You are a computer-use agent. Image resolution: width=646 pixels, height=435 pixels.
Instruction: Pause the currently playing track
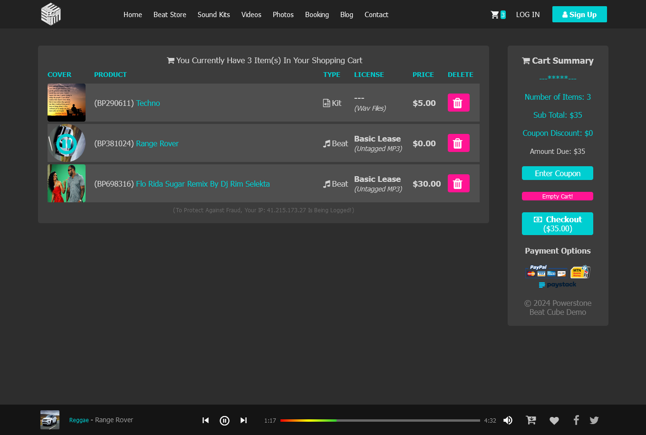pos(224,420)
